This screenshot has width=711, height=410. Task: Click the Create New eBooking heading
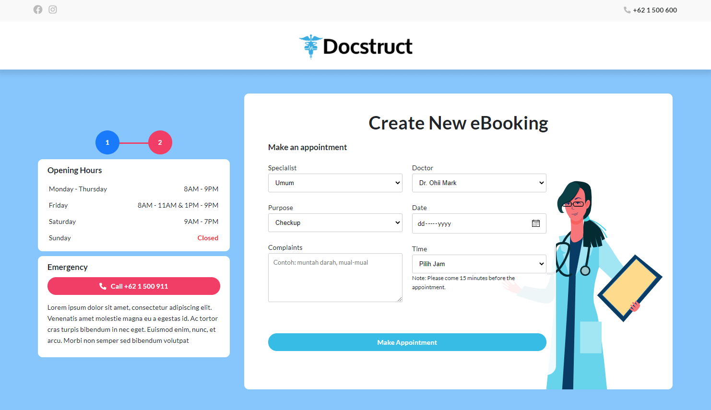pyautogui.click(x=458, y=123)
